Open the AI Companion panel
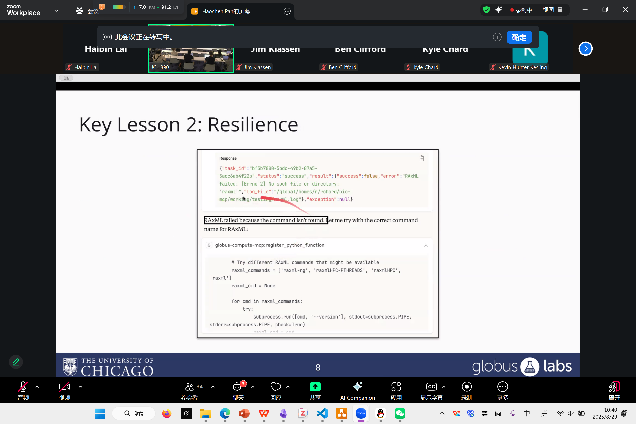 point(357,390)
